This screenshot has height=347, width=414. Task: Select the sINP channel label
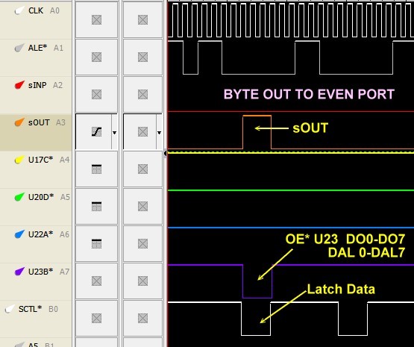click(x=37, y=85)
